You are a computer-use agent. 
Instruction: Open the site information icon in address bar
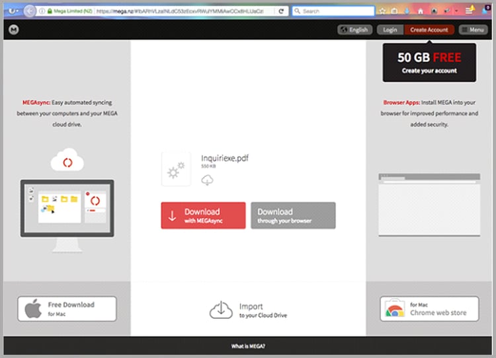click(x=42, y=11)
